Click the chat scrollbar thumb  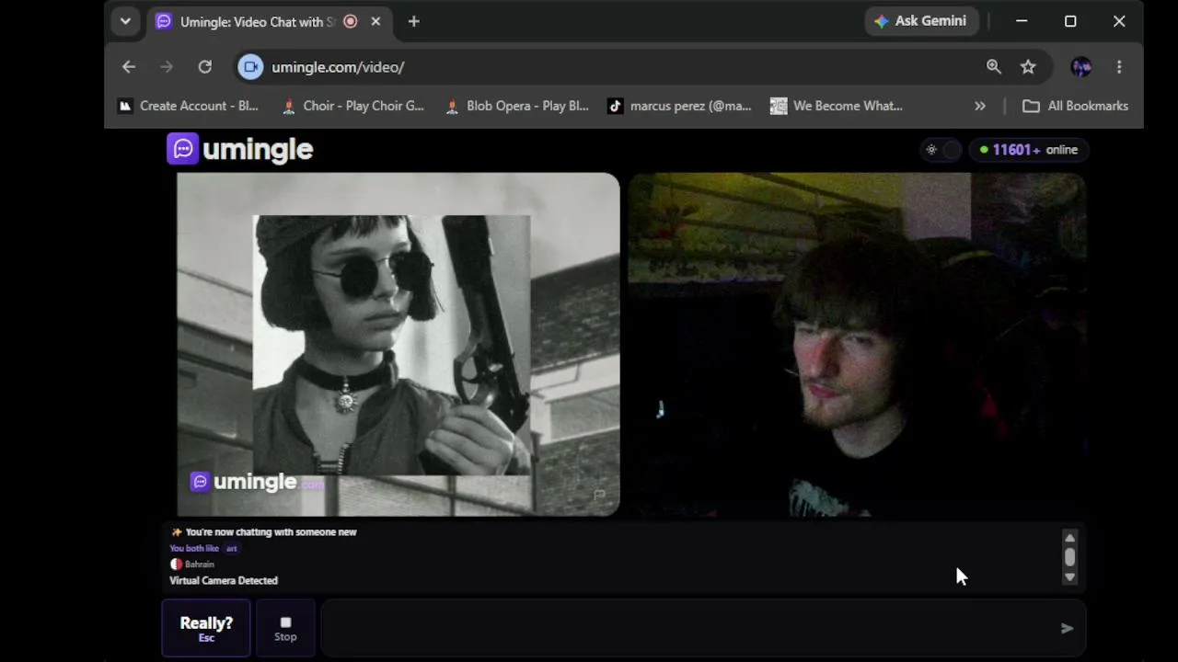coord(1069,556)
